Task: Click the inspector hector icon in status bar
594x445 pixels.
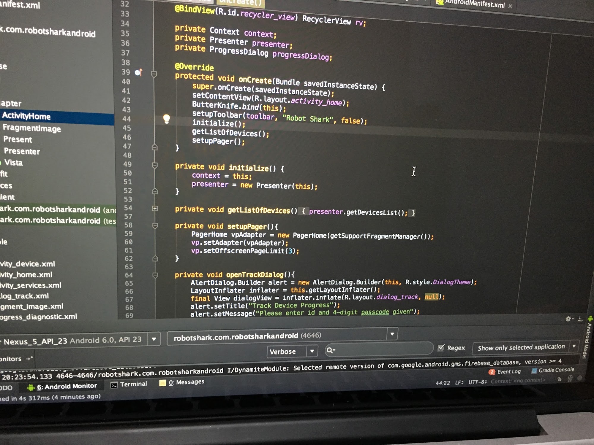Action: 570,379
